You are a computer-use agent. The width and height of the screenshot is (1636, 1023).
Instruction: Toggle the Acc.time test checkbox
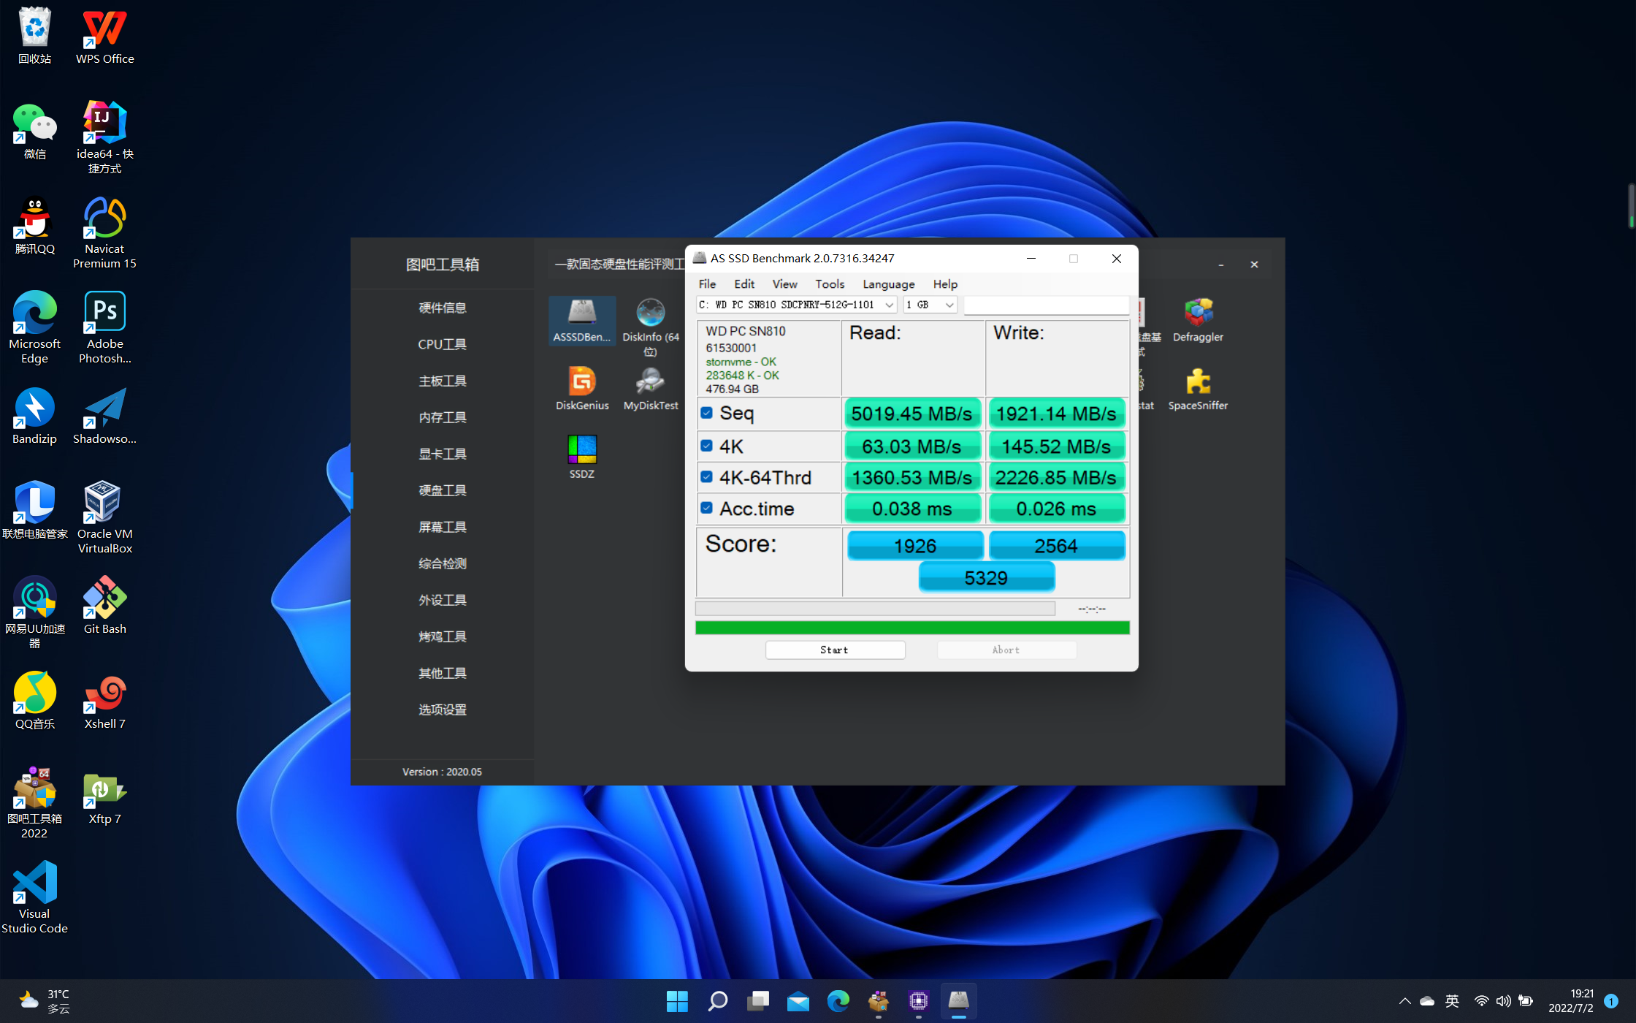point(706,508)
